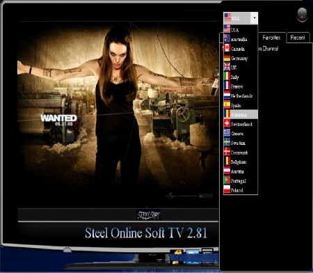This screenshot has width=313, height=273.
Task: Select Poland at the bottom of the list
Action: coord(241,190)
